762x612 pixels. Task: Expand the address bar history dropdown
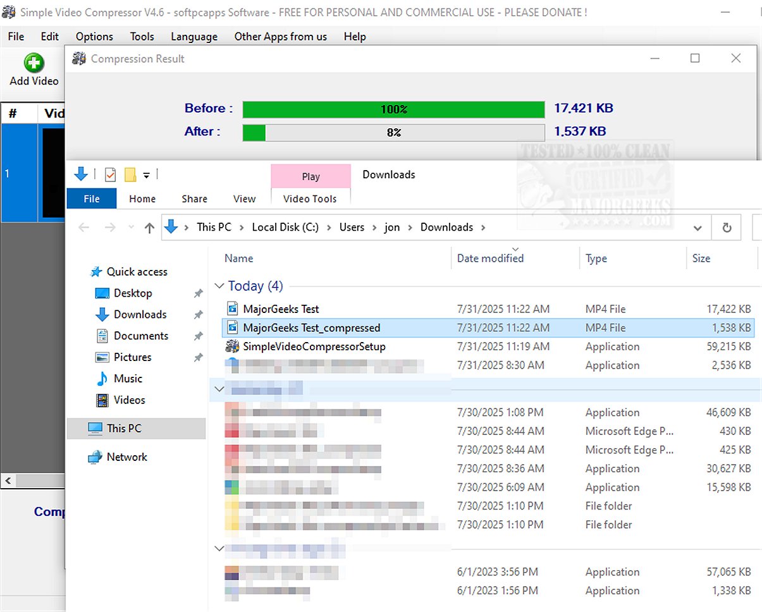pos(697,228)
